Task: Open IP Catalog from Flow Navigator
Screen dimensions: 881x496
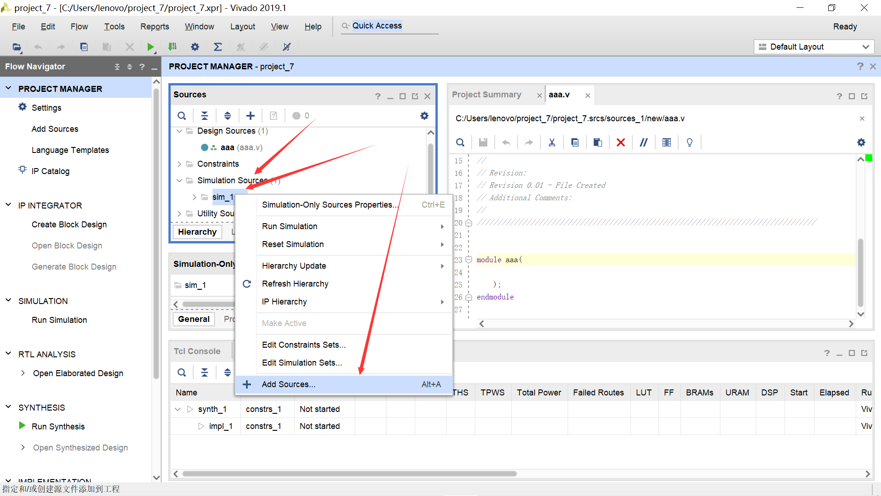Action: (50, 171)
